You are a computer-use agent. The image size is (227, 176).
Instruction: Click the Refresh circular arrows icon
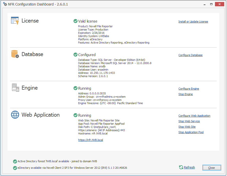tap(181, 167)
